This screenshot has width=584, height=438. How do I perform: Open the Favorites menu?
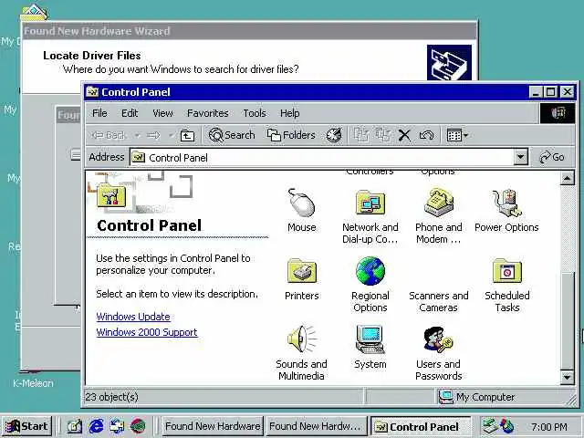click(207, 113)
